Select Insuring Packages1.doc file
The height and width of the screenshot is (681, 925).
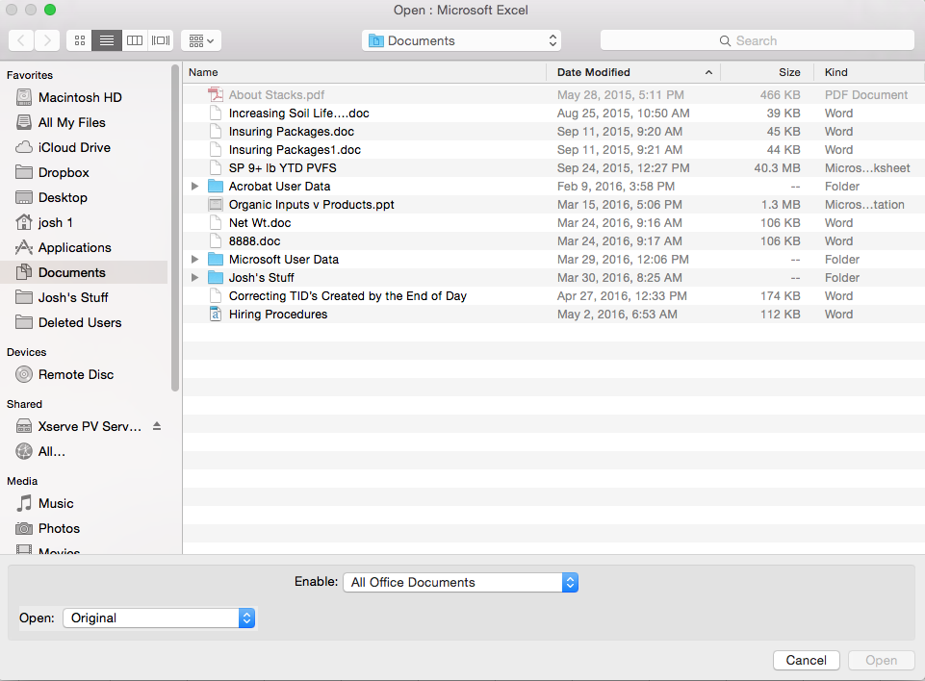point(553,150)
